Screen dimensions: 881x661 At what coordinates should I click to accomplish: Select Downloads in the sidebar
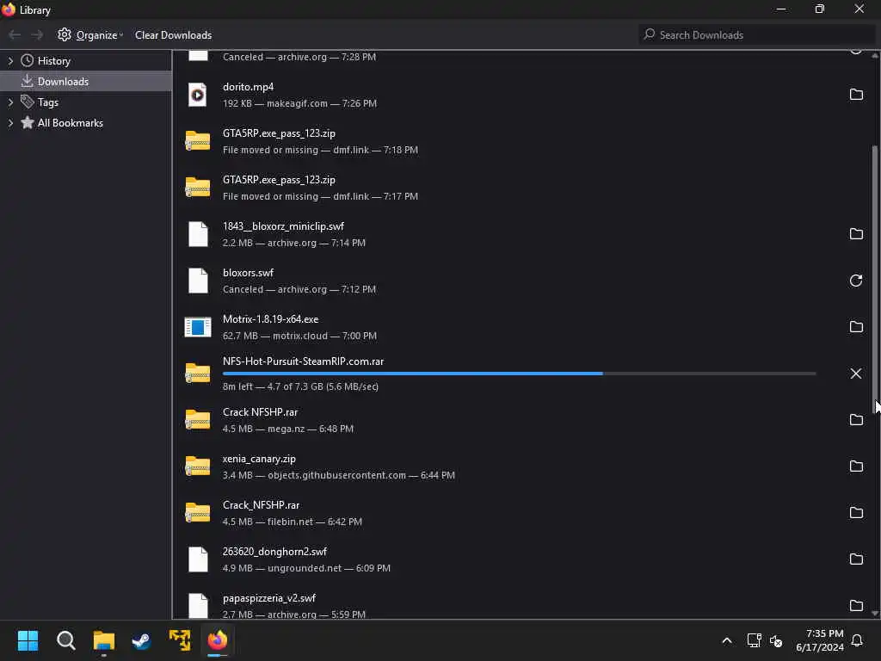point(85,82)
